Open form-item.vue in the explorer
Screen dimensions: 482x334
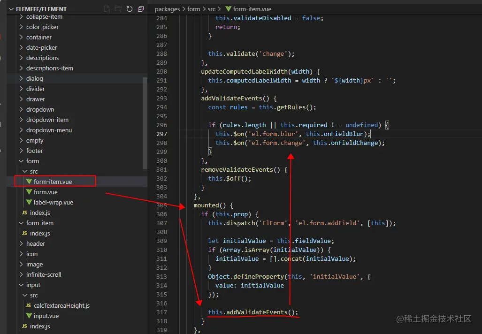(53, 182)
